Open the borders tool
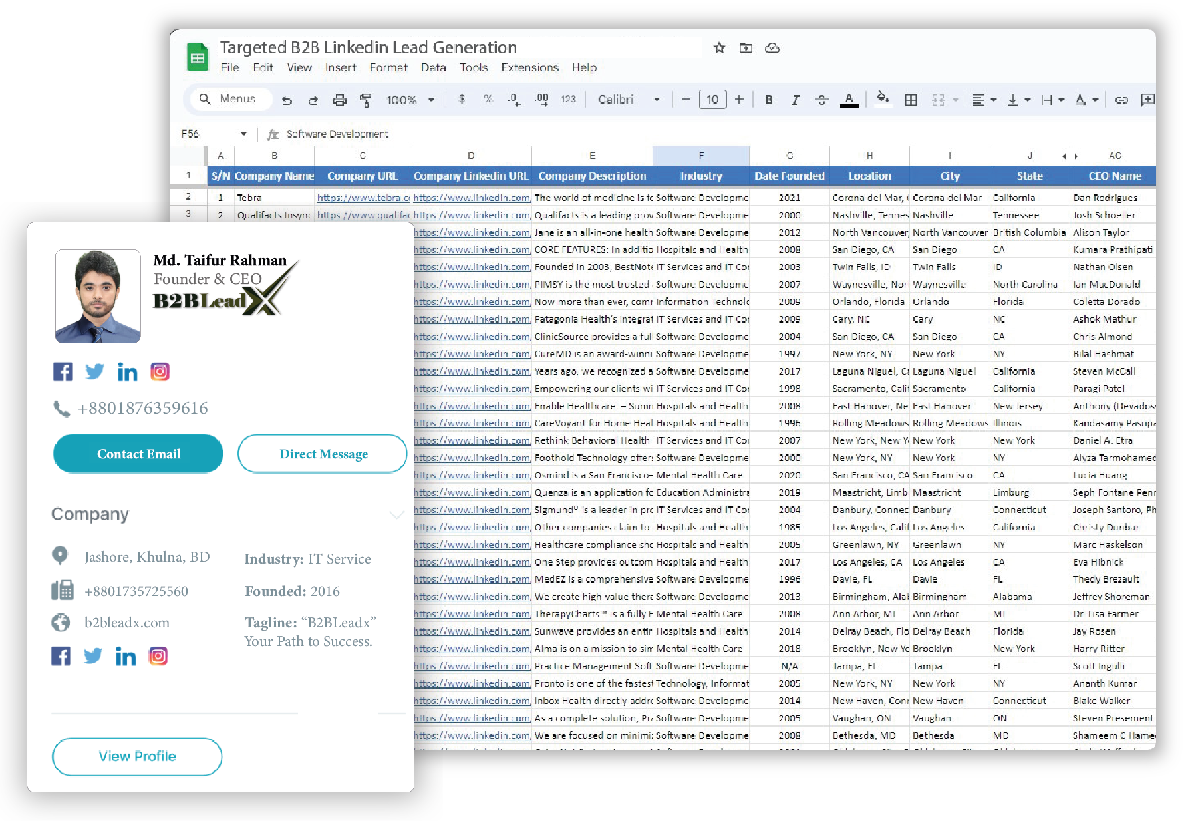 (911, 100)
